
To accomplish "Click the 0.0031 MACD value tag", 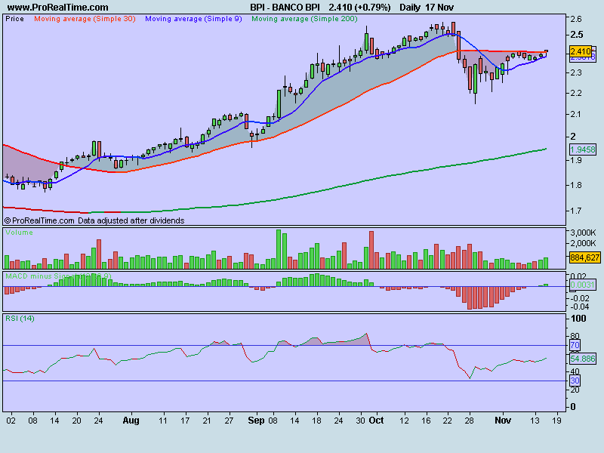I will [582, 285].
